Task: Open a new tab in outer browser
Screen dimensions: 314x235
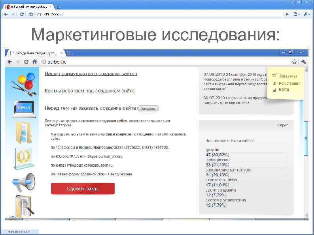Action: pos(58,7)
